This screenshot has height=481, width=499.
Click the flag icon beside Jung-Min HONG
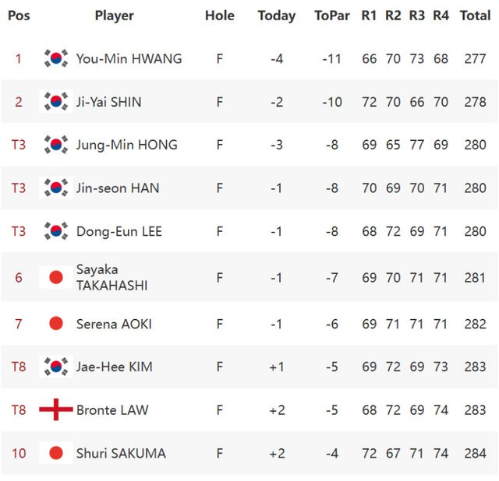(55, 145)
